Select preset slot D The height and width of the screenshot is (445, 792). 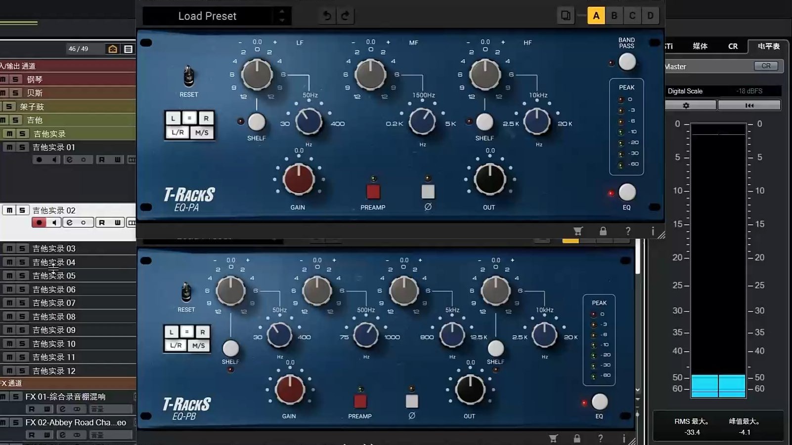click(x=650, y=16)
